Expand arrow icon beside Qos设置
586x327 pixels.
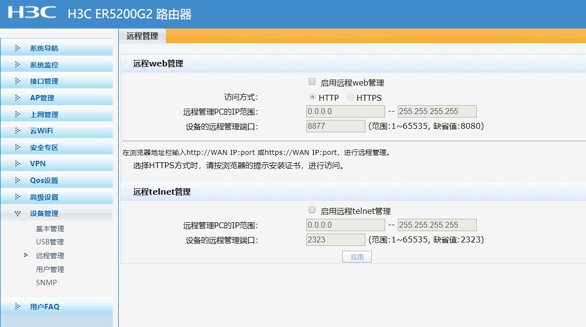[18, 180]
